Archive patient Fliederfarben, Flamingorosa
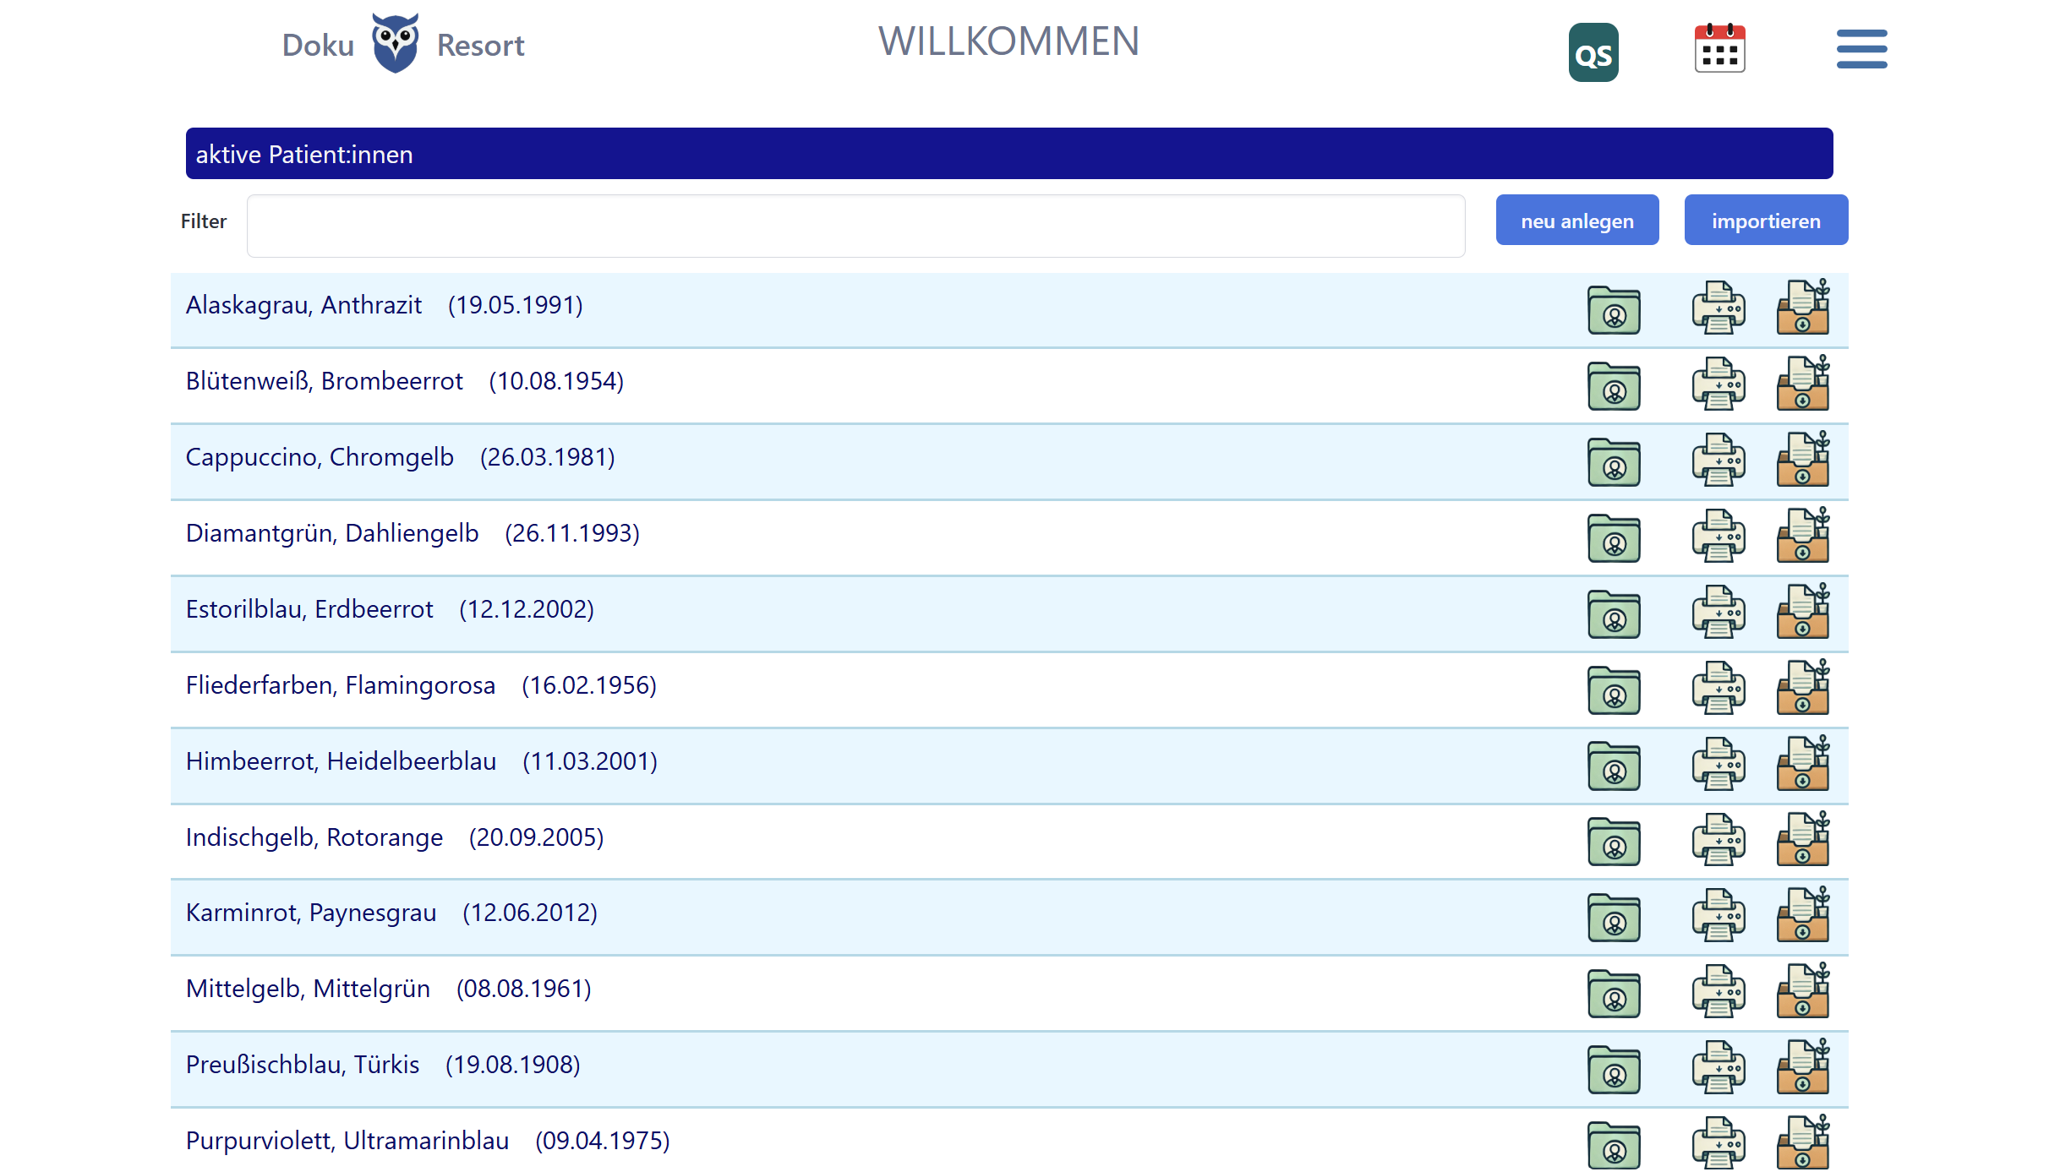The image size is (2060, 1172). click(1802, 688)
